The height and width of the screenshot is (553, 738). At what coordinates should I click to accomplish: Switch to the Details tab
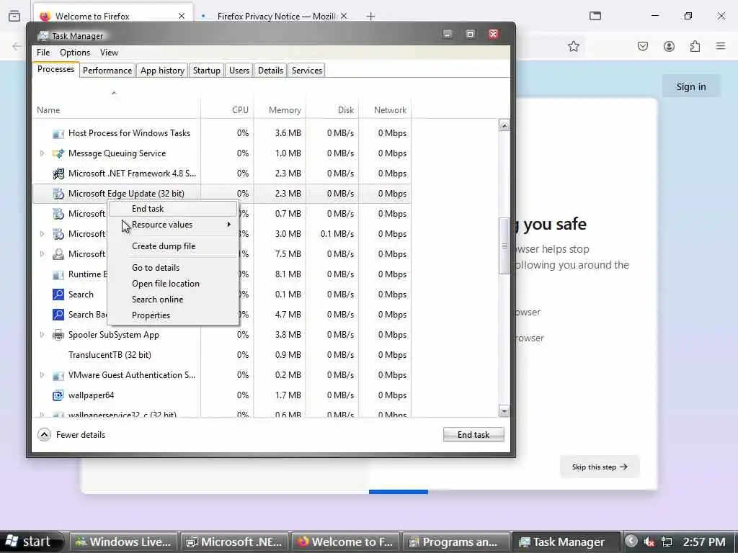click(x=271, y=71)
